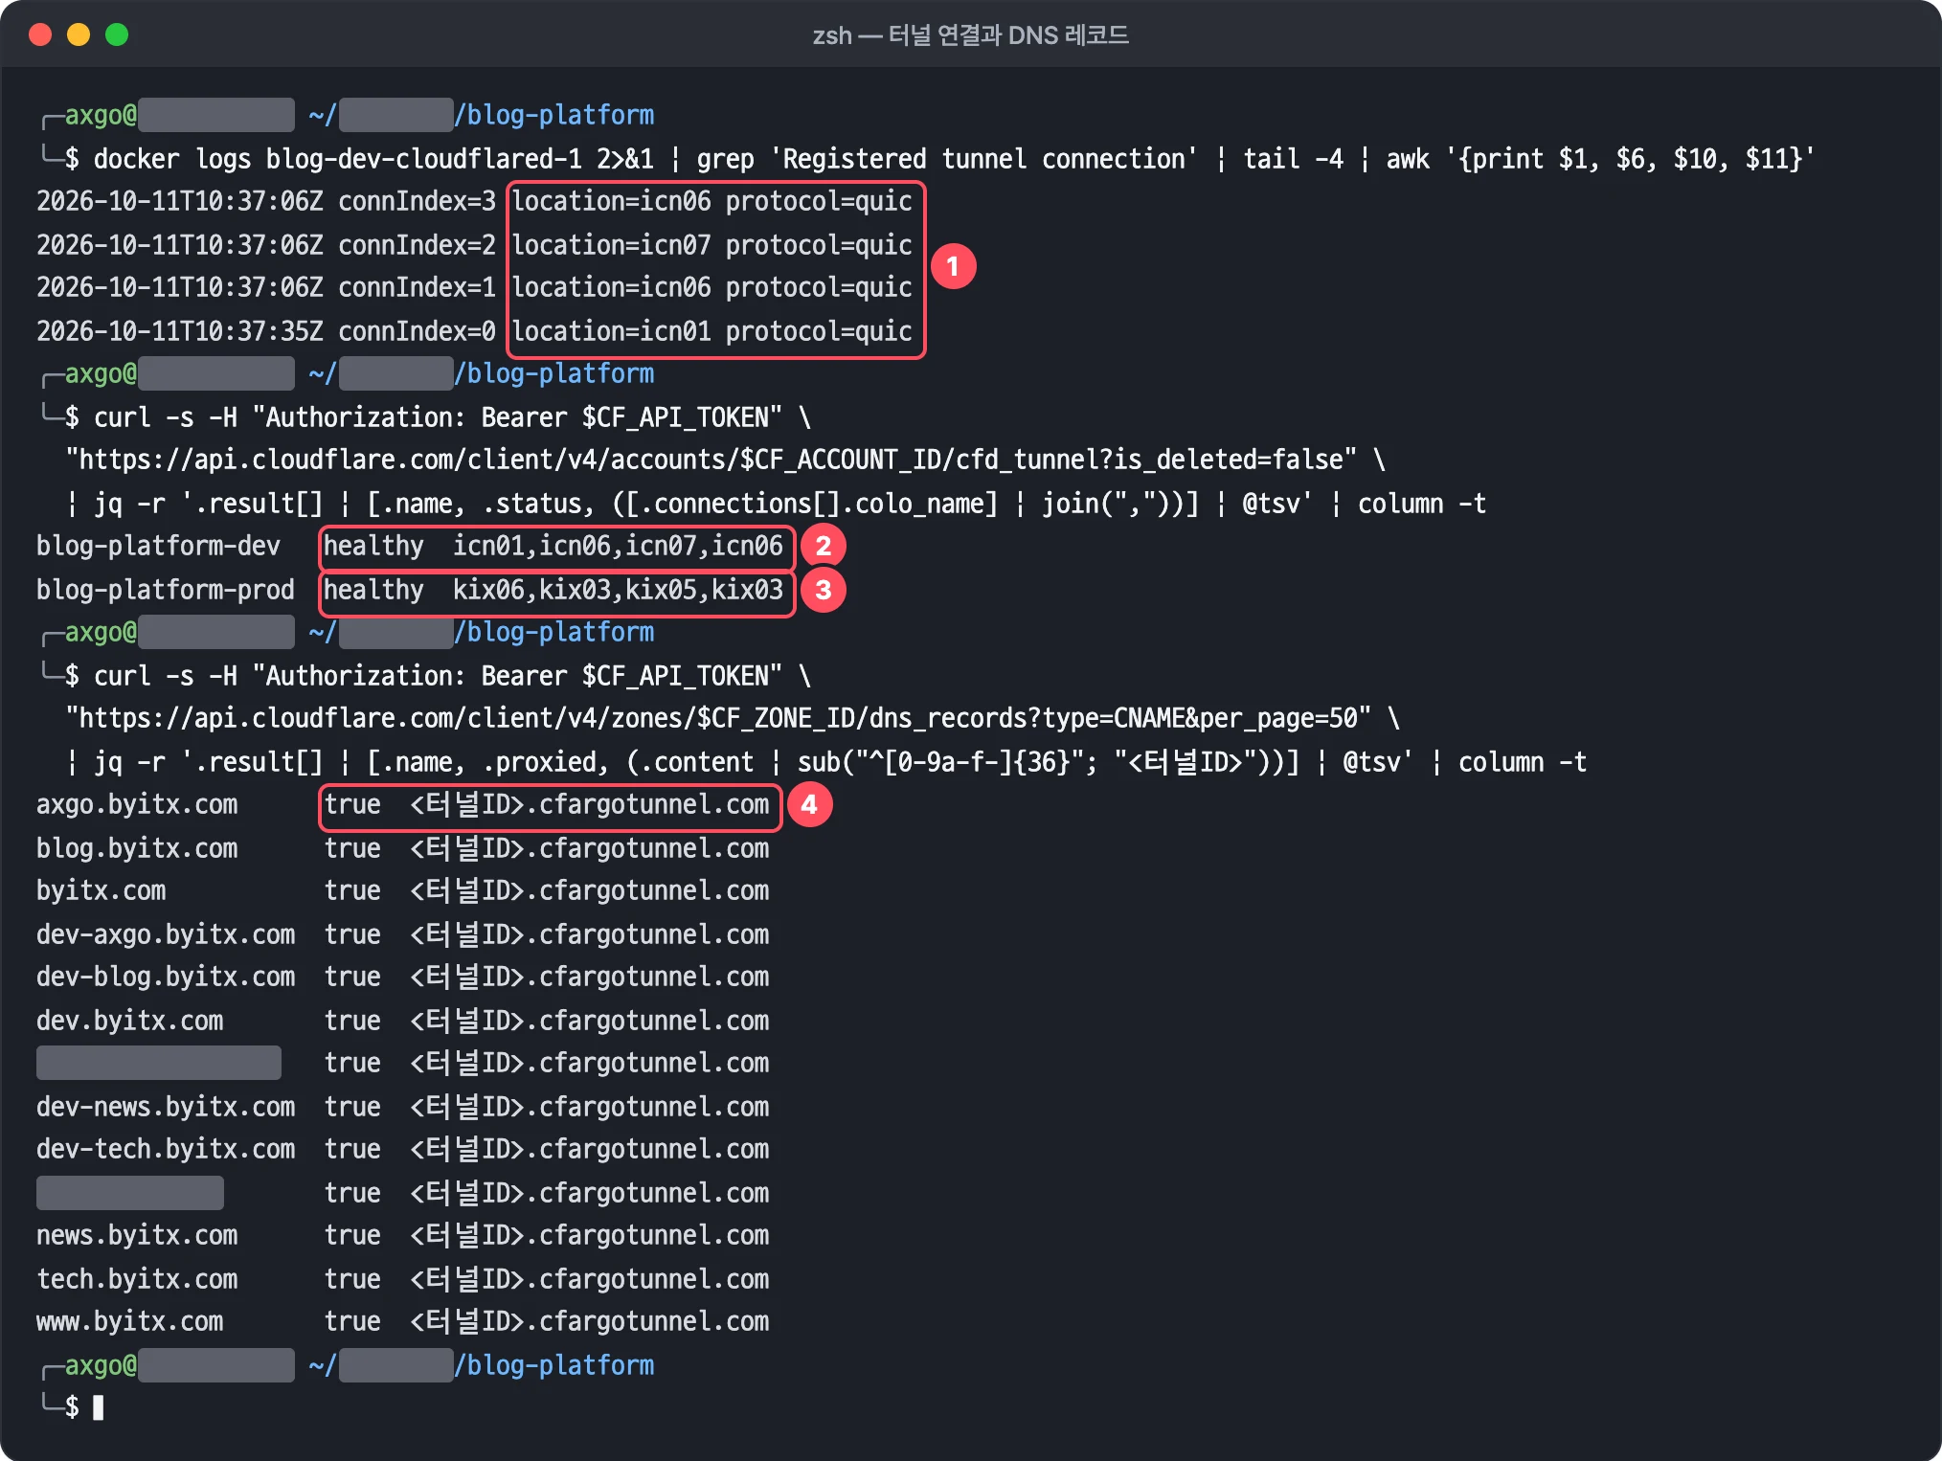Click the blog-platform-dev tunnel name

(x=158, y=547)
